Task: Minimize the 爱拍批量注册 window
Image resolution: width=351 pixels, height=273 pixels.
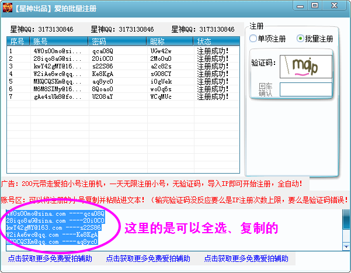Action: [300, 6]
